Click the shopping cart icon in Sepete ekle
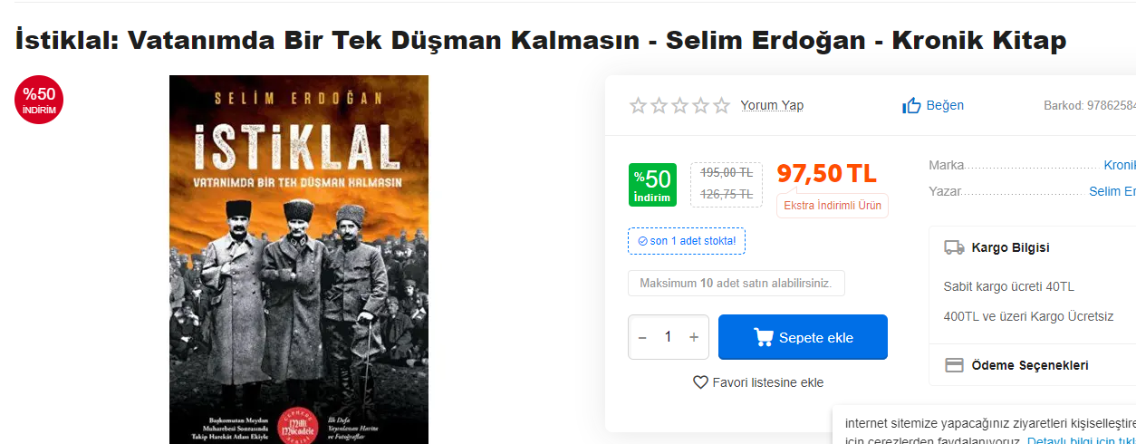Screen dimensions: 1136x444 (x=764, y=337)
